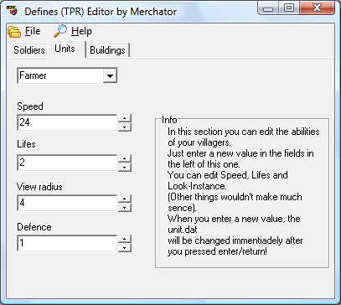Decrease Speed with the down arrow
Screen dimensions: 341x305
[125, 127]
